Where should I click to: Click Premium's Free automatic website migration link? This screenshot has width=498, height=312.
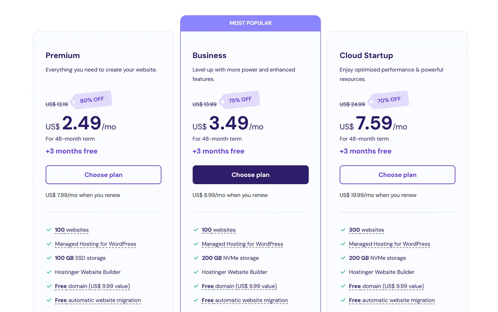coord(98,300)
